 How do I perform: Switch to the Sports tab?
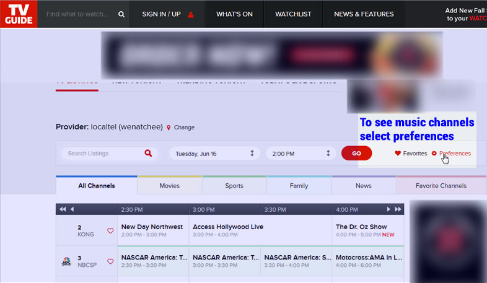click(x=234, y=186)
